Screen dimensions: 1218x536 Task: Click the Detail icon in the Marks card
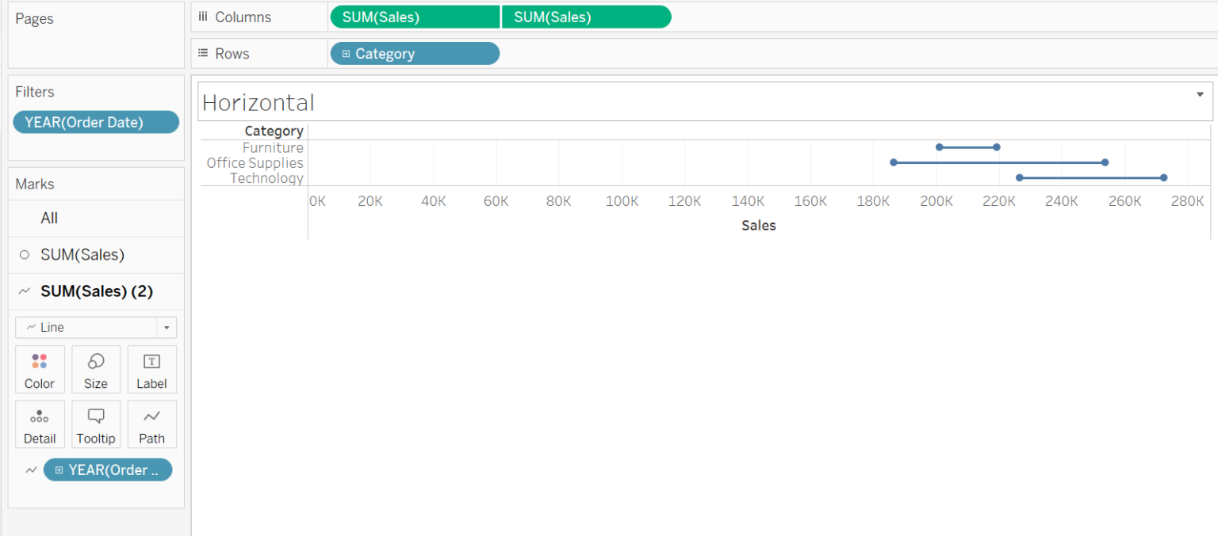click(x=40, y=424)
